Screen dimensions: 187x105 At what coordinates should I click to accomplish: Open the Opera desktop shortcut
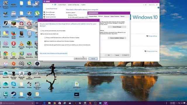tap(13, 44)
